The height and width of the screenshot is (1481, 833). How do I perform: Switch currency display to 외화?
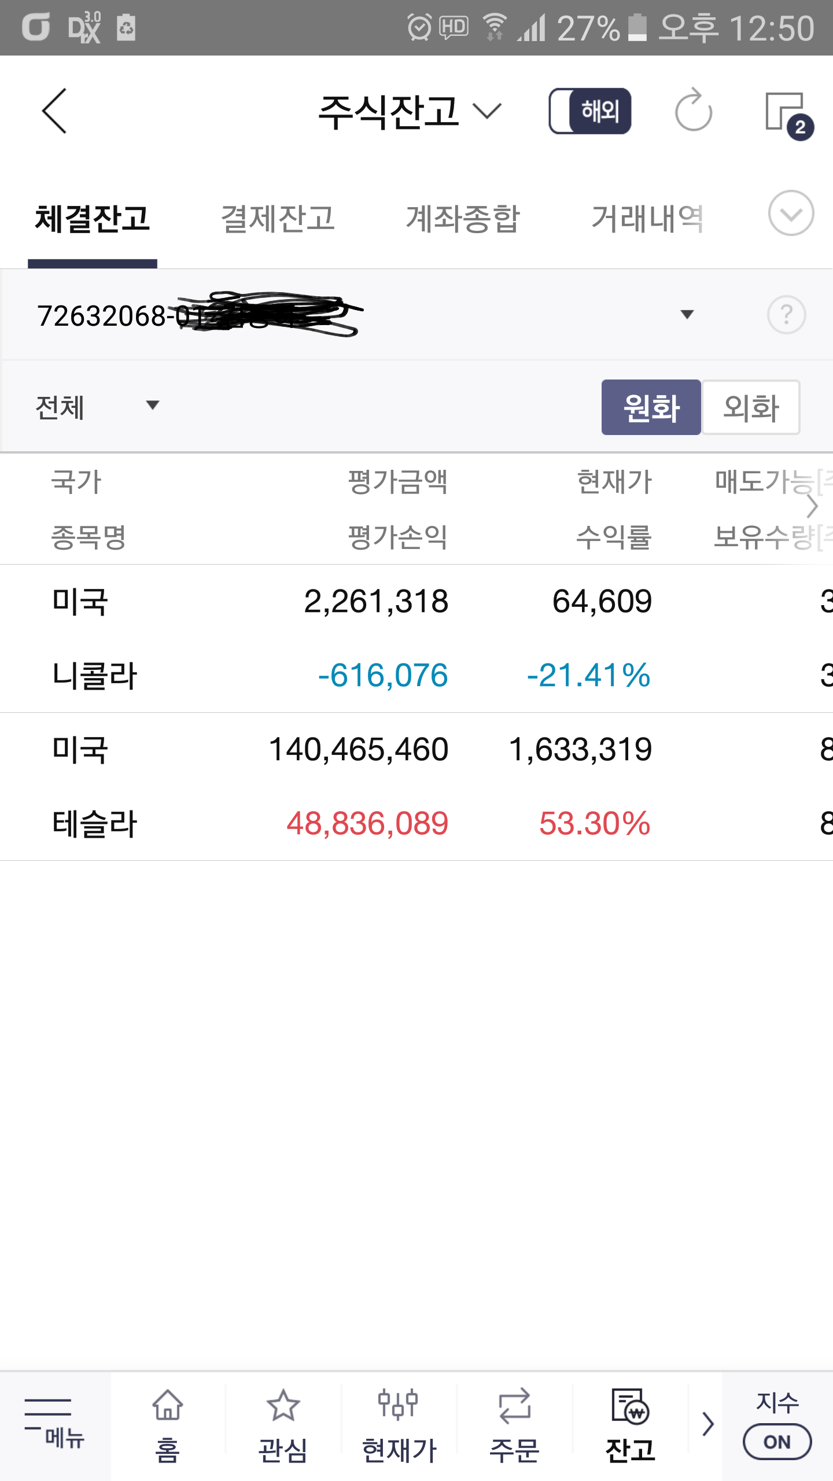[x=751, y=407]
